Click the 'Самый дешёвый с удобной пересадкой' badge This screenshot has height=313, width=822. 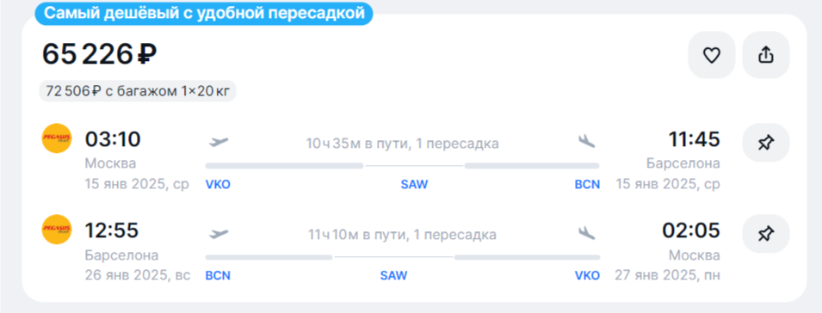(204, 14)
